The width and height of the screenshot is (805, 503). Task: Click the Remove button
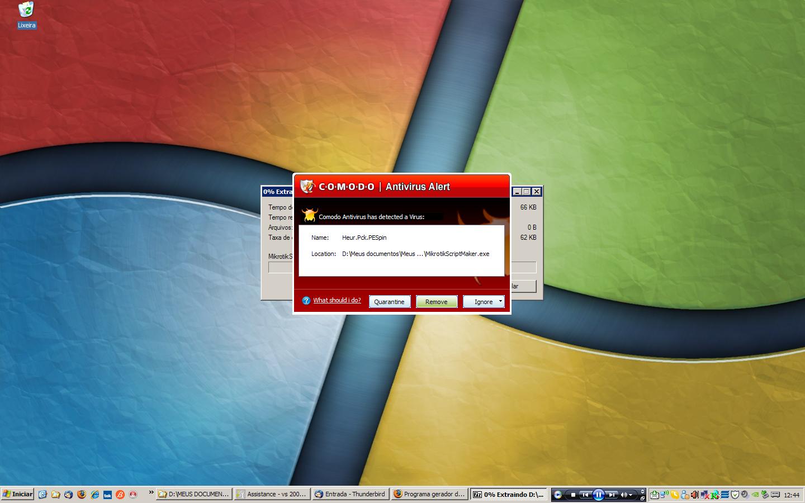[x=436, y=302]
